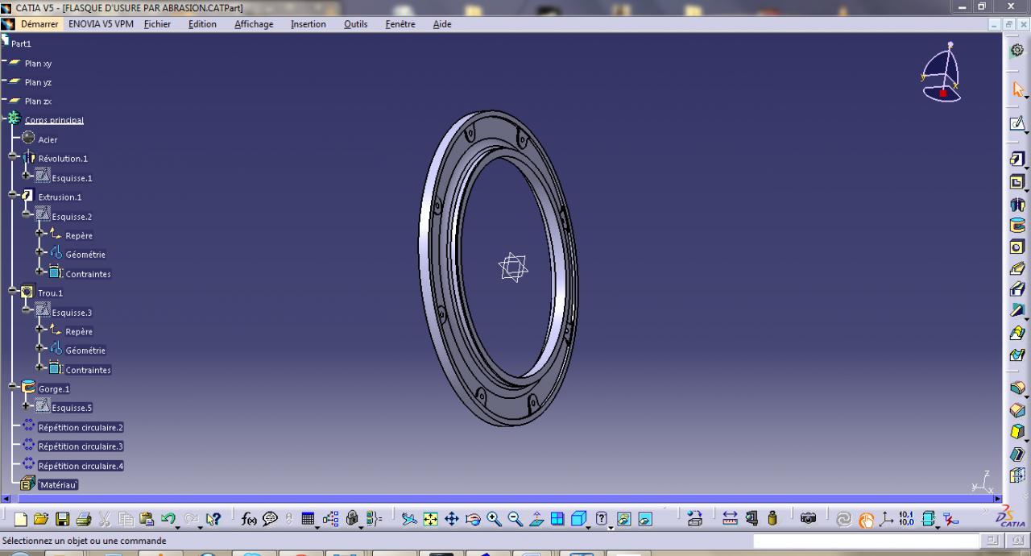Image resolution: width=1031 pixels, height=556 pixels.
Task: Select the Edge Fillet tool
Action: (x=1017, y=388)
